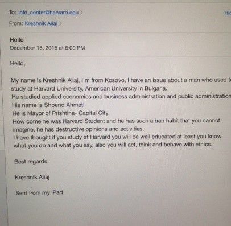This screenshot has width=231, height=226.
Task: Click the To: label in header
Action: click(x=13, y=13)
